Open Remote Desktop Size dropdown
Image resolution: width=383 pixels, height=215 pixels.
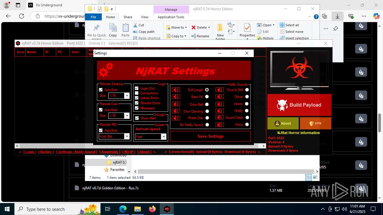point(127,96)
